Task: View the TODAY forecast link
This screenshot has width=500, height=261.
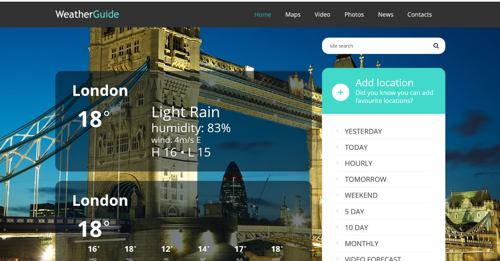Action: (356, 147)
